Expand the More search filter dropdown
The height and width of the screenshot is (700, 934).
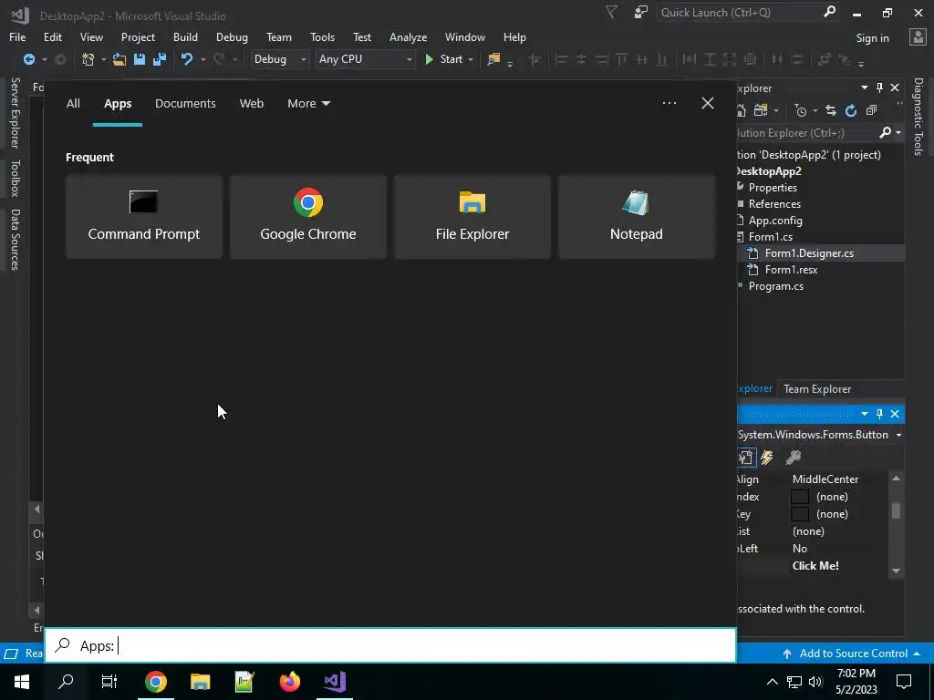(308, 104)
